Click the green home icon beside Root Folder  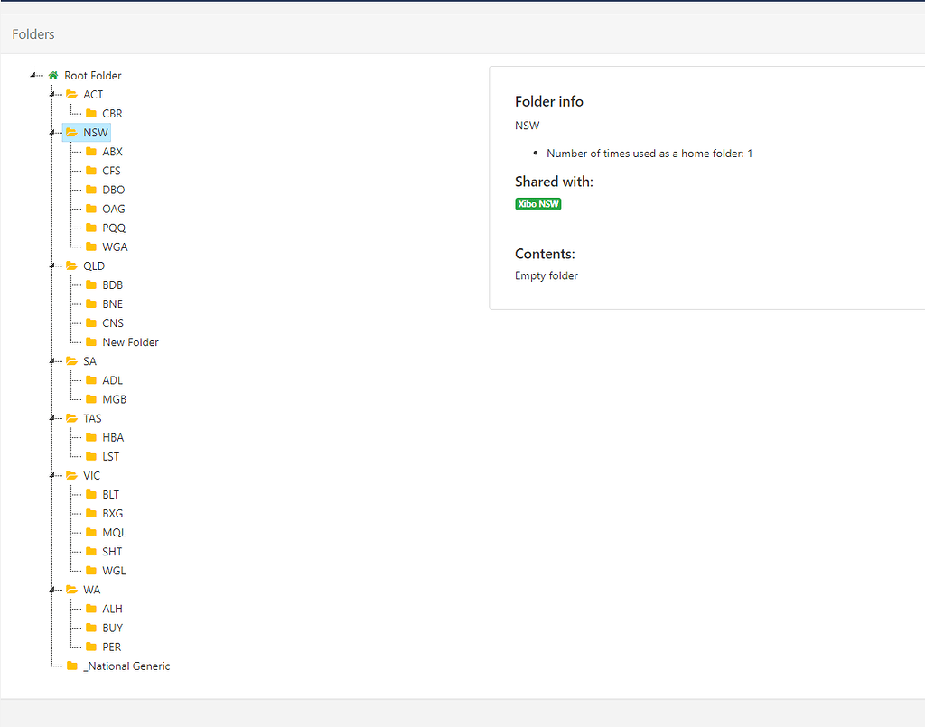[52, 75]
